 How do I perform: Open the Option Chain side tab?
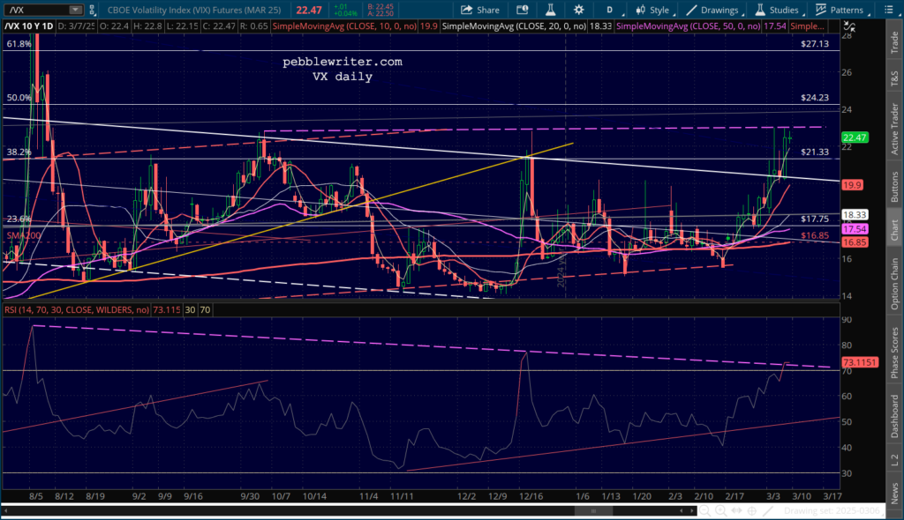click(x=894, y=282)
